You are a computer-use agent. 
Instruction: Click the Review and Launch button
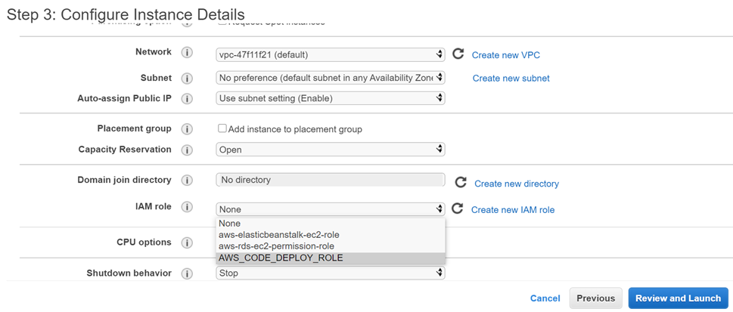point(678,298)
